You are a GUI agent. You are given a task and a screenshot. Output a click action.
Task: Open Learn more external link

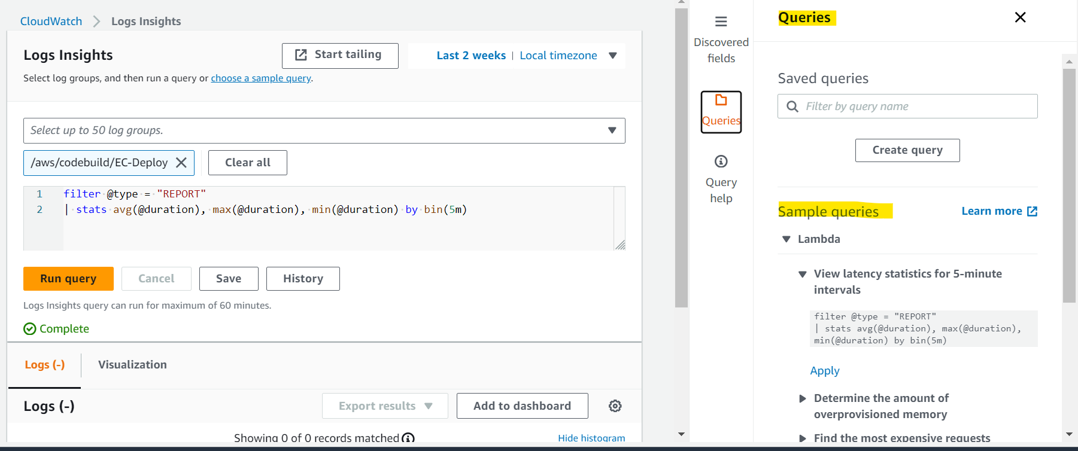pos(999,211)
